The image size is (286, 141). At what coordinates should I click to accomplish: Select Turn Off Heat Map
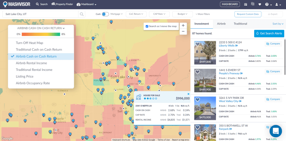pos(41,43)
